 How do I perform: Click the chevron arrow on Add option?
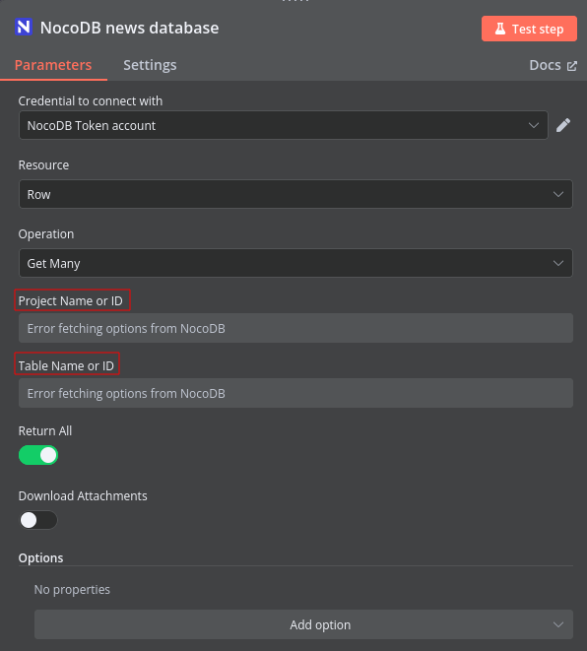click(558, 624)
